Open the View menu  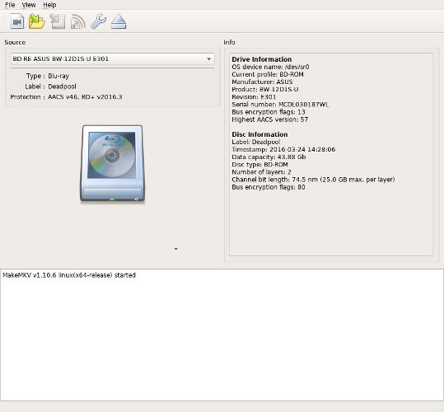pos(29,5)
